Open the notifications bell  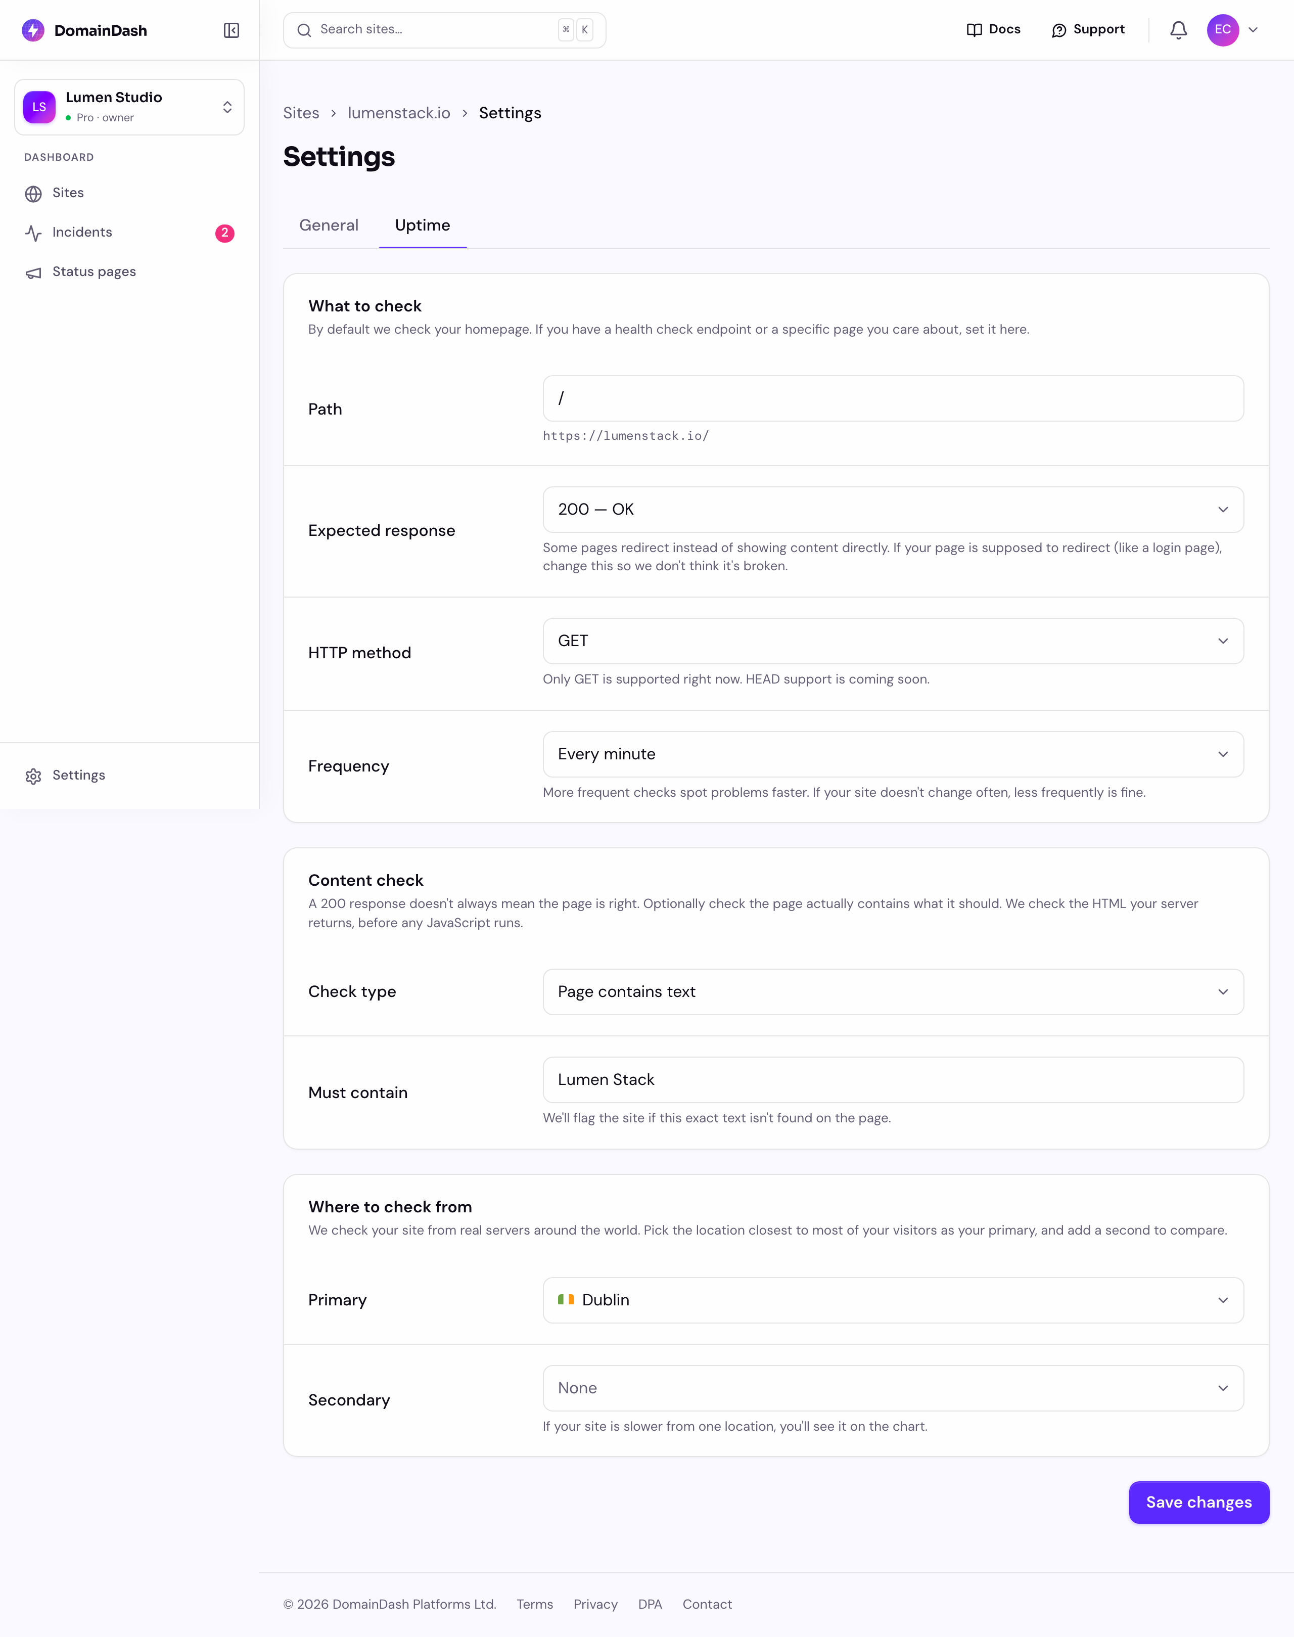pyautogui.click(x=1178, y=30)
